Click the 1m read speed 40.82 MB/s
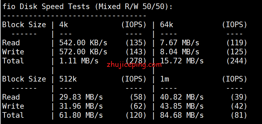The image size is (262, 124). coord(182,97)
